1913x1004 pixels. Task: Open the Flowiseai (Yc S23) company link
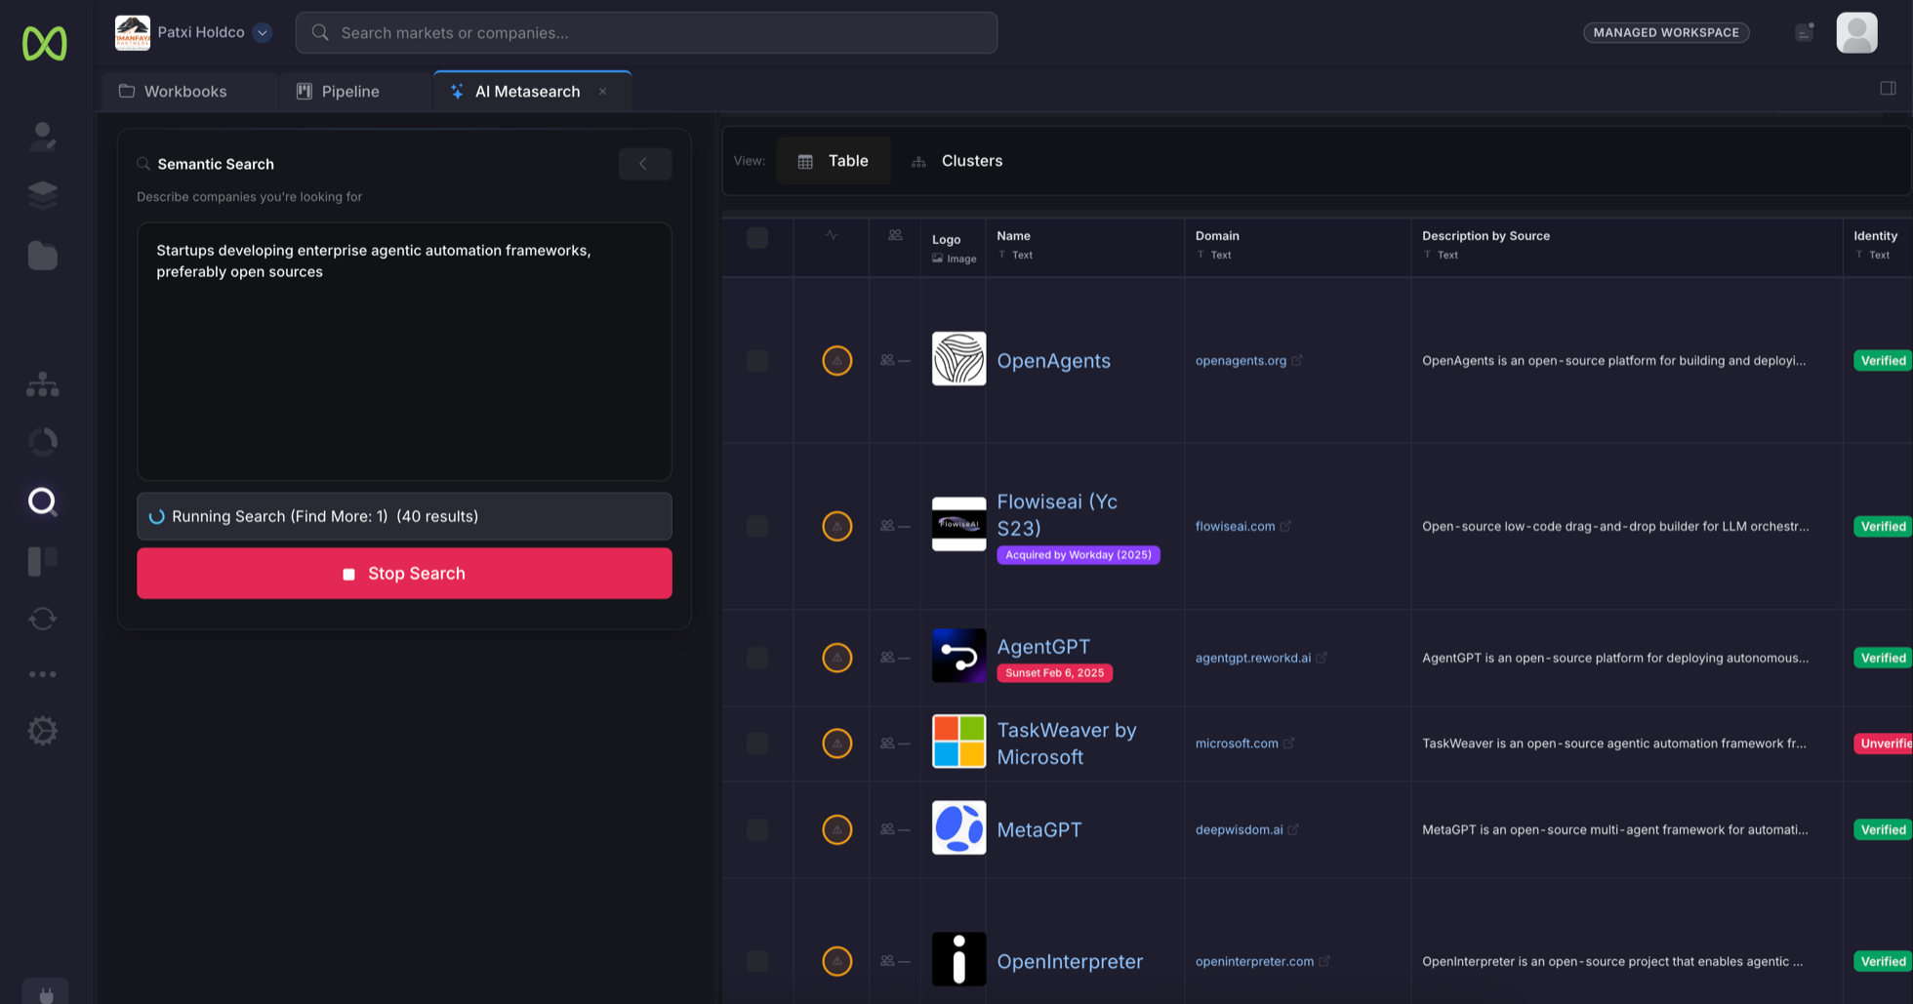tap(1057, 514)
